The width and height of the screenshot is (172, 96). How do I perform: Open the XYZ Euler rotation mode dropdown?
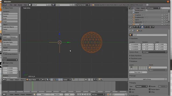tap(155, 52)
